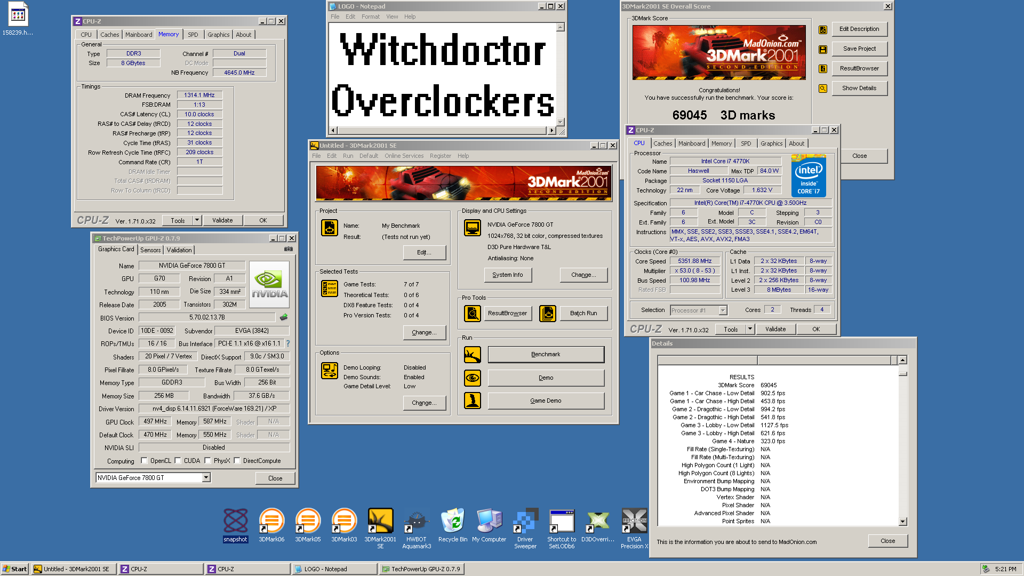Click the ResultBrowser magnifier icon
Image resolution: width=1024 pixels, height=576 pixels.
[472, 313]
